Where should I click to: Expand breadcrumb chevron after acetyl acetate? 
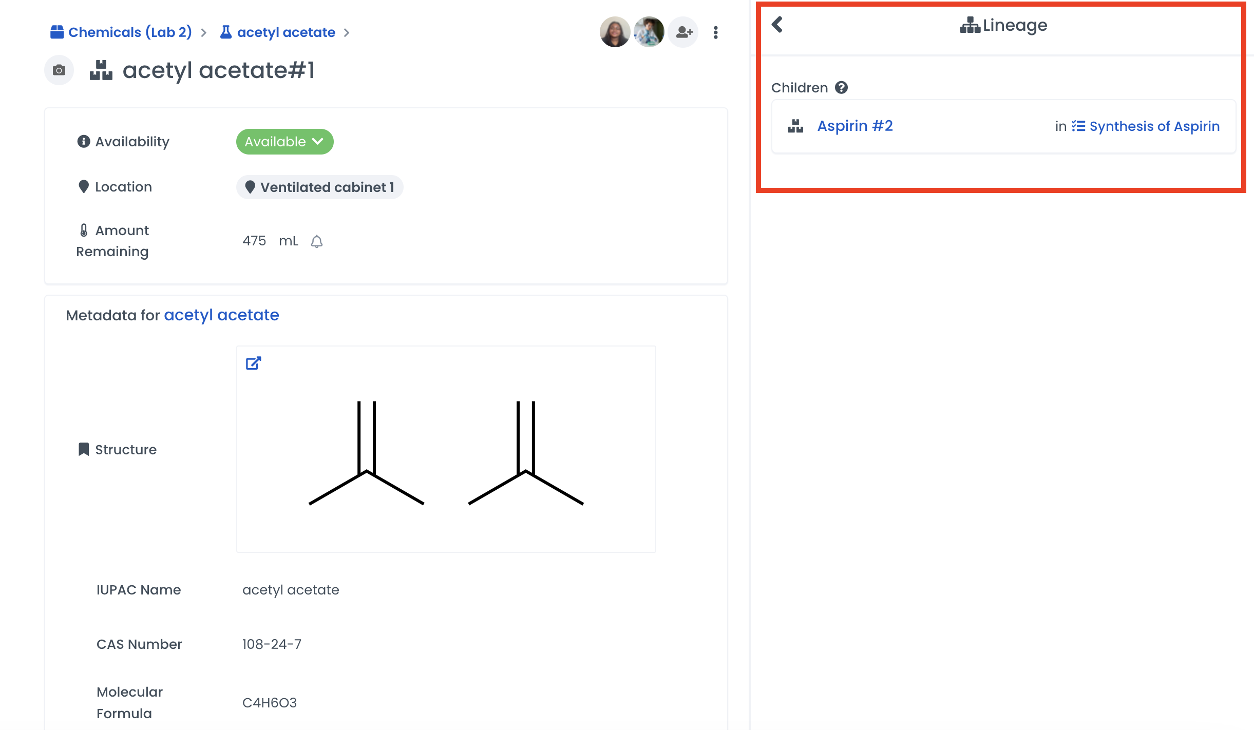pos(347,33)
